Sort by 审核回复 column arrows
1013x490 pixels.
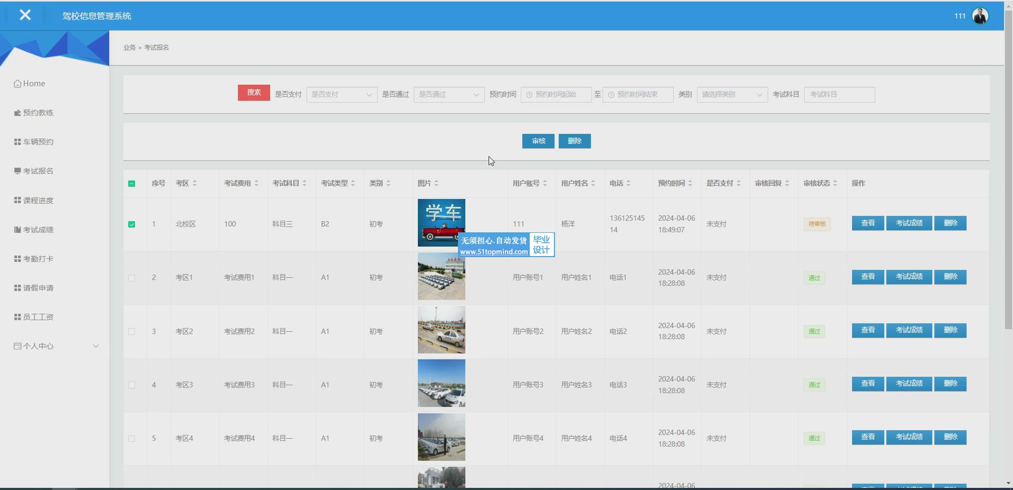[x=787, y=183]
